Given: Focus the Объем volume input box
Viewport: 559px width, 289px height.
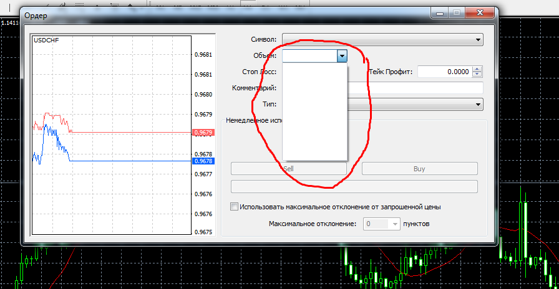Looking at the screenshot, I should tap(310, 56).
